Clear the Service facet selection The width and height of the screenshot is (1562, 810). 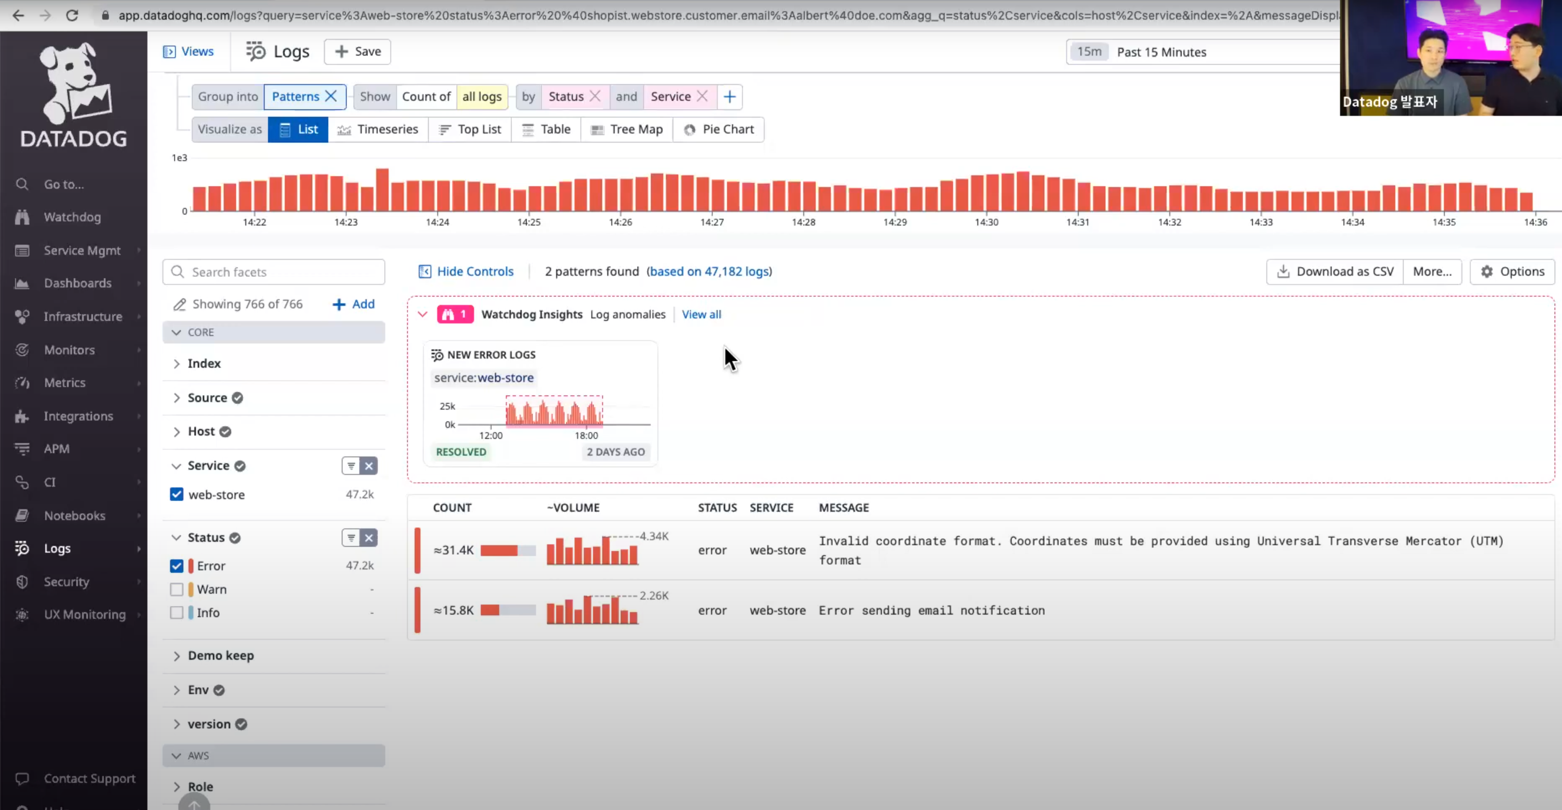369,465
